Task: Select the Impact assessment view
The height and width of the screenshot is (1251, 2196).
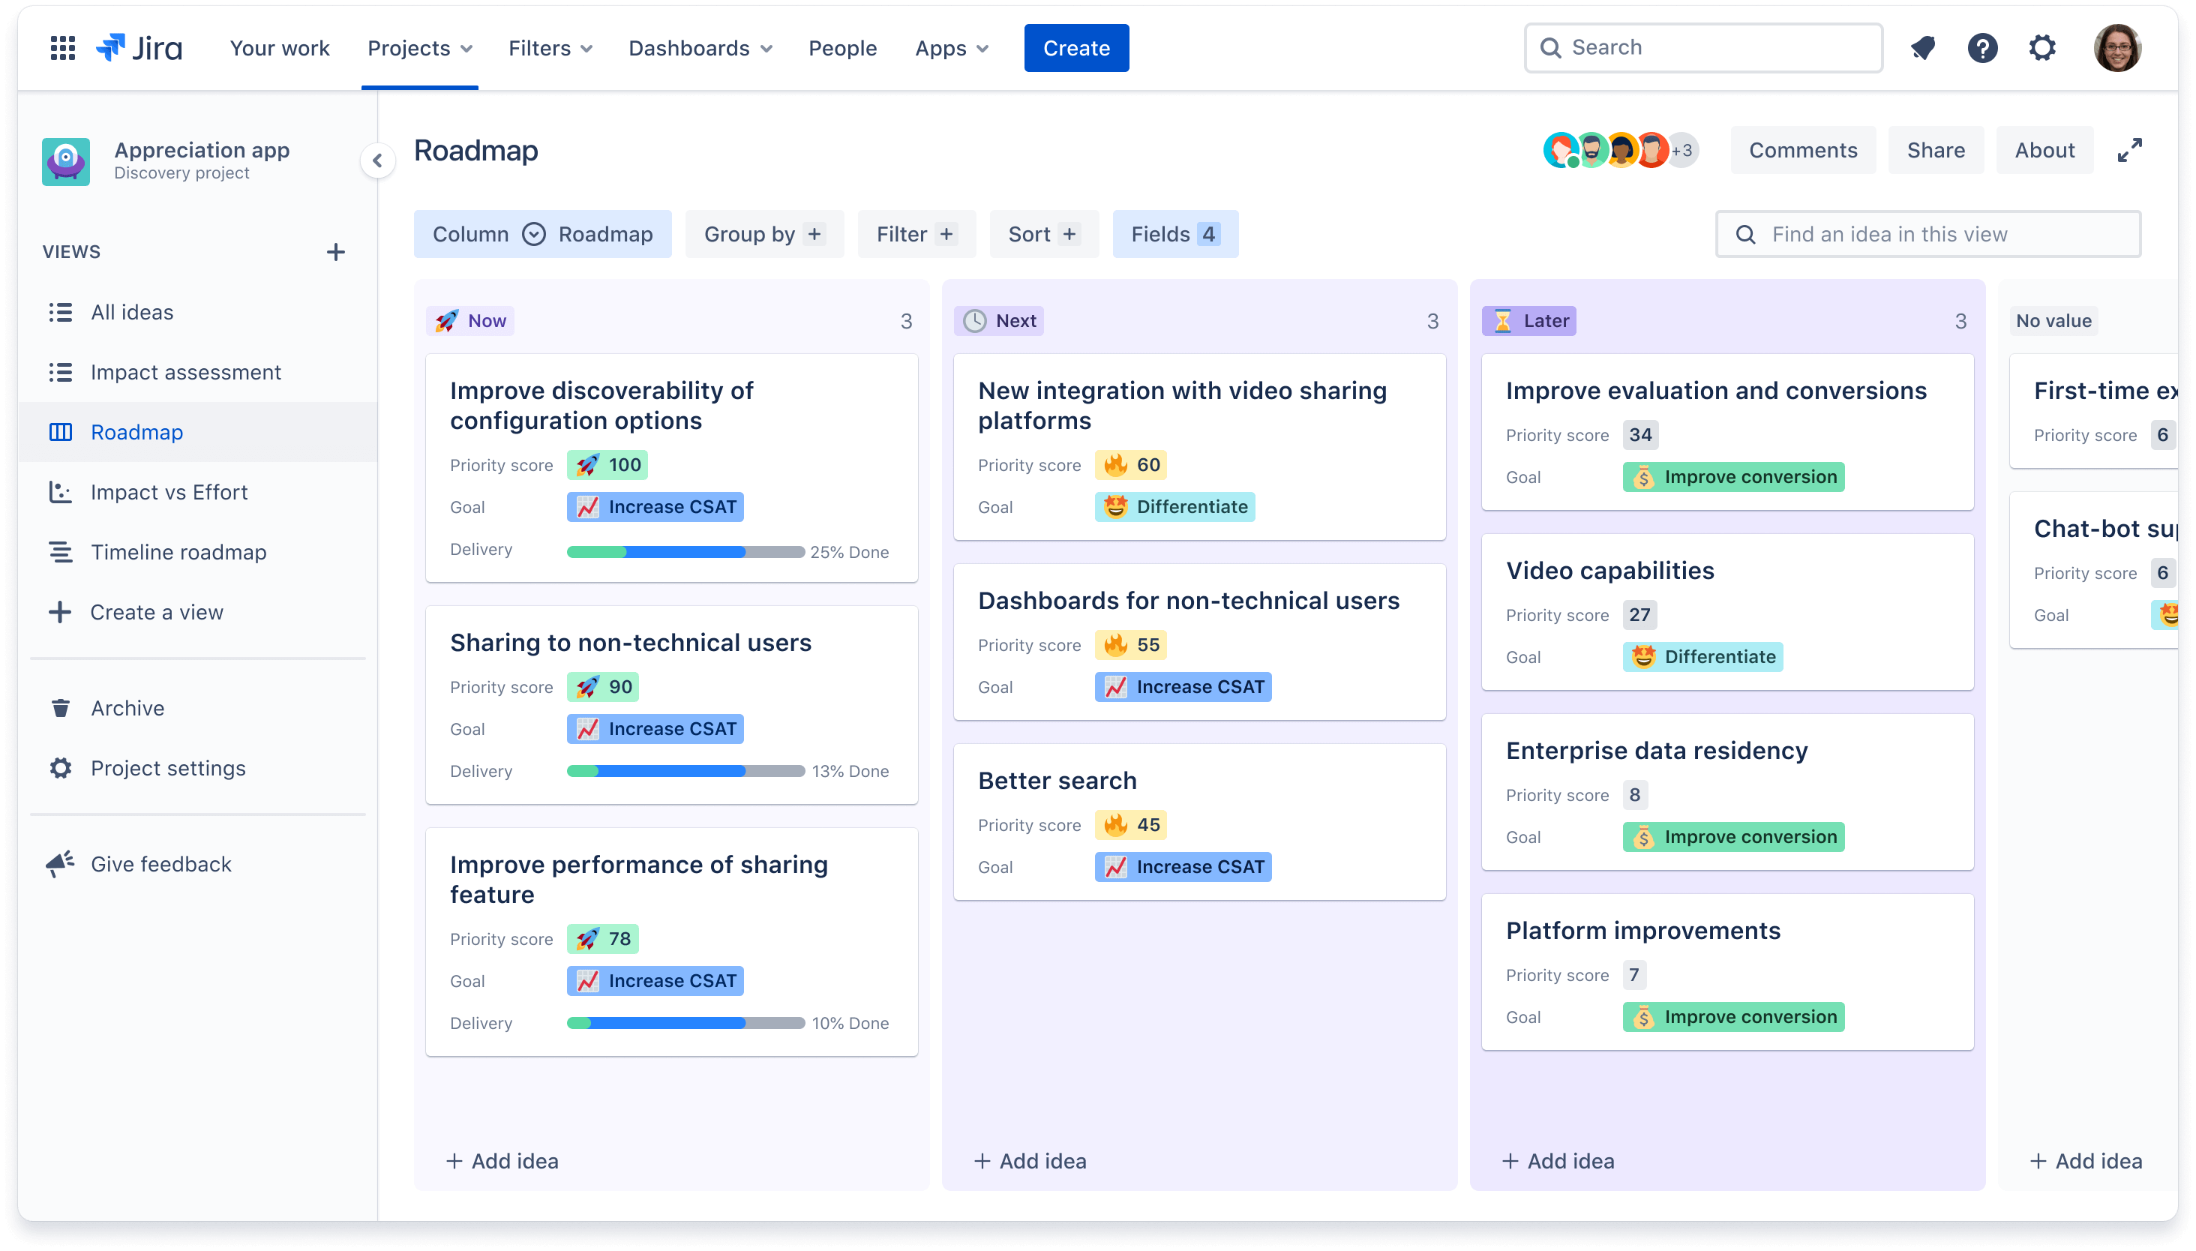Action: pyautogui.click(x=184, y=371)
